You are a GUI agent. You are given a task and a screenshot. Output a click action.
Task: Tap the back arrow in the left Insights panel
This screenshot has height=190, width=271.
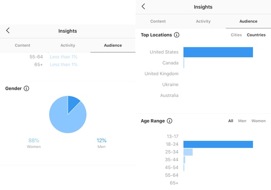[x=8, y=31]
